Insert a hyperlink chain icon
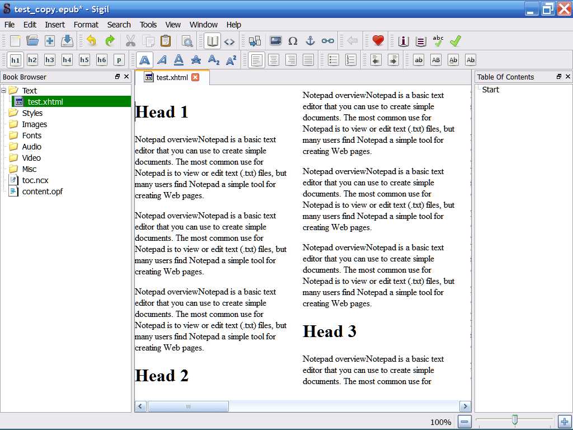This screenshot has height=430, width=573. point(327,41)
